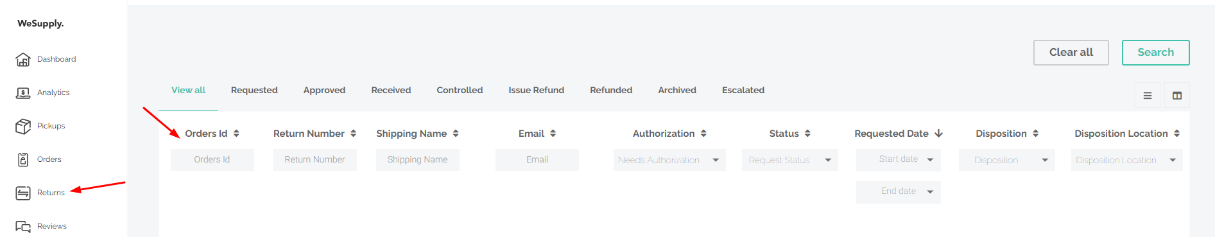The height and width of the screenshot is (237, 1215).
Task: Select the Pickups box icon
Action: point(23,127)
